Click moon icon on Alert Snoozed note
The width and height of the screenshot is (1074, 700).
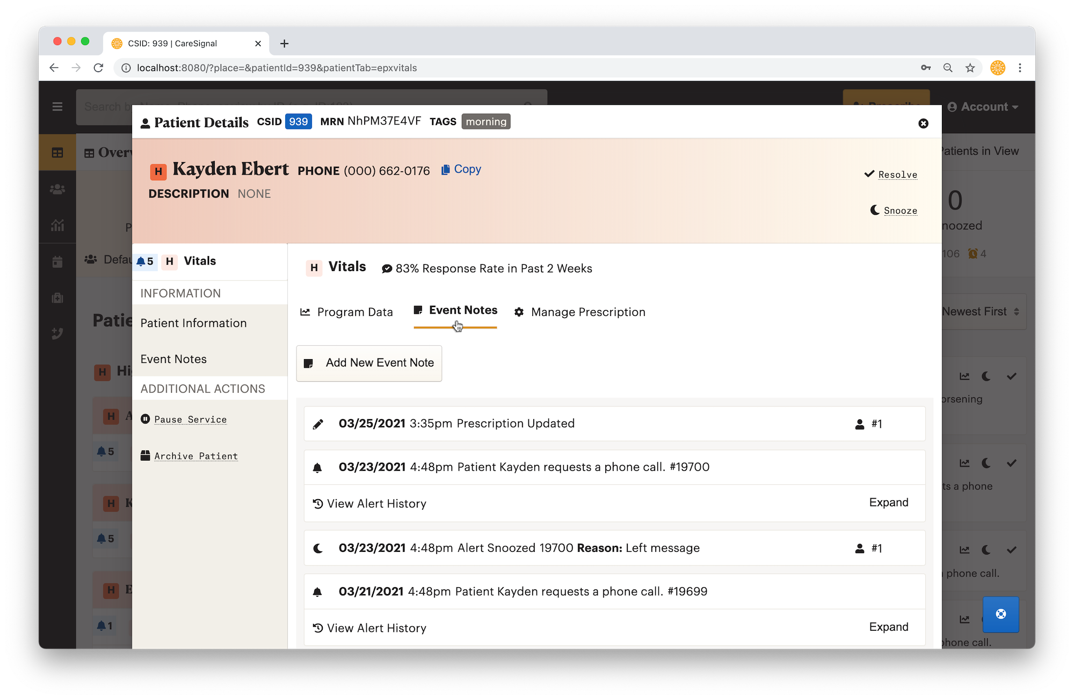tap(318, 549)
